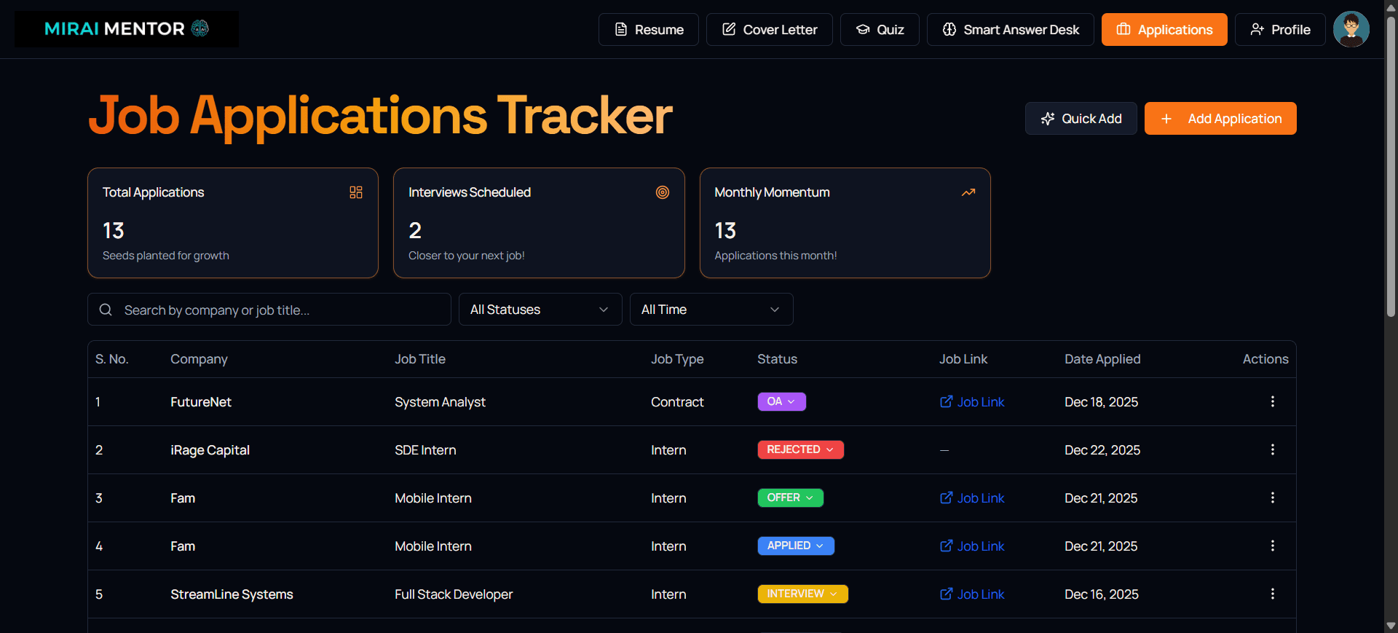Open the OA status dropdown for FutureNet
Viewport: 1398px width, 633px height.
[781, 402]
